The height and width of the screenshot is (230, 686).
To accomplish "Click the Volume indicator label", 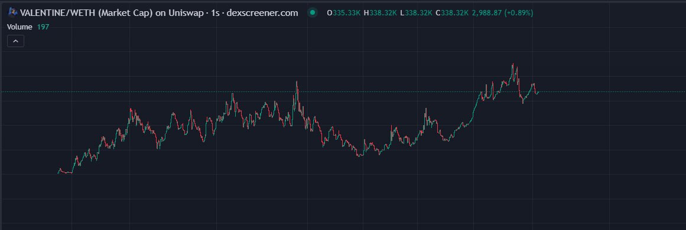I will (19, 27).
